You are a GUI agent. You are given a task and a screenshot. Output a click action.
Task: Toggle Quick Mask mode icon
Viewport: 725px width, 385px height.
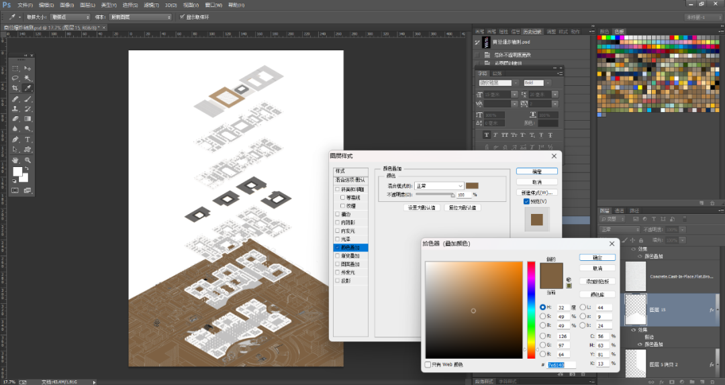point(15,190)
